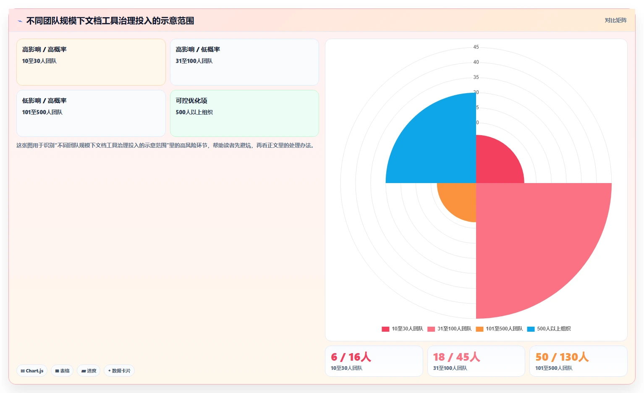Toggle 10至30人团队 legend swatch
This screenshot has height=393, width=644.
tap(385, 329)
